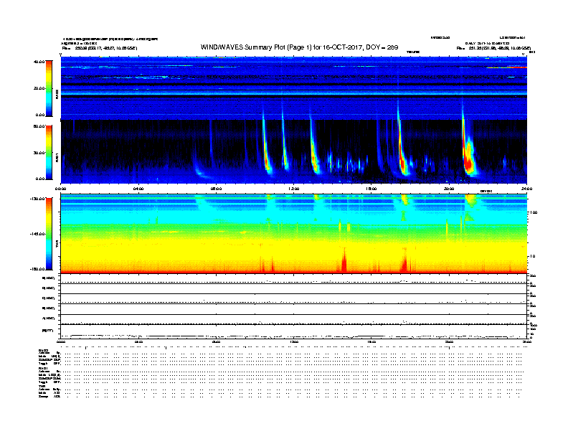This screenshot has height=439, width=568.
Task: Click 12:00 tick under the RAD1 spectrogram
Action: [x=293, y=189]
